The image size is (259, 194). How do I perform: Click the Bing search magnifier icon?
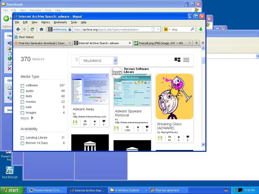point(192,29)
